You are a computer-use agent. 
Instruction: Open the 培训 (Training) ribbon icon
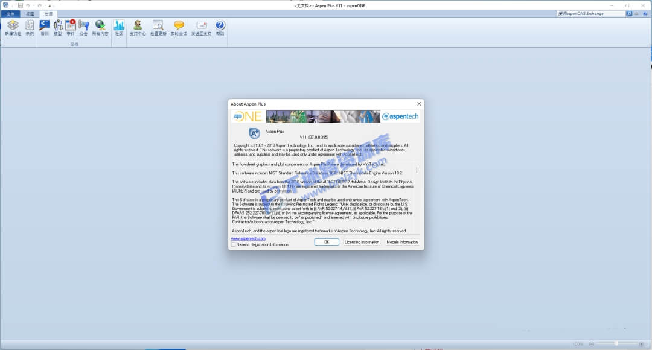click(x=45, y=28)
